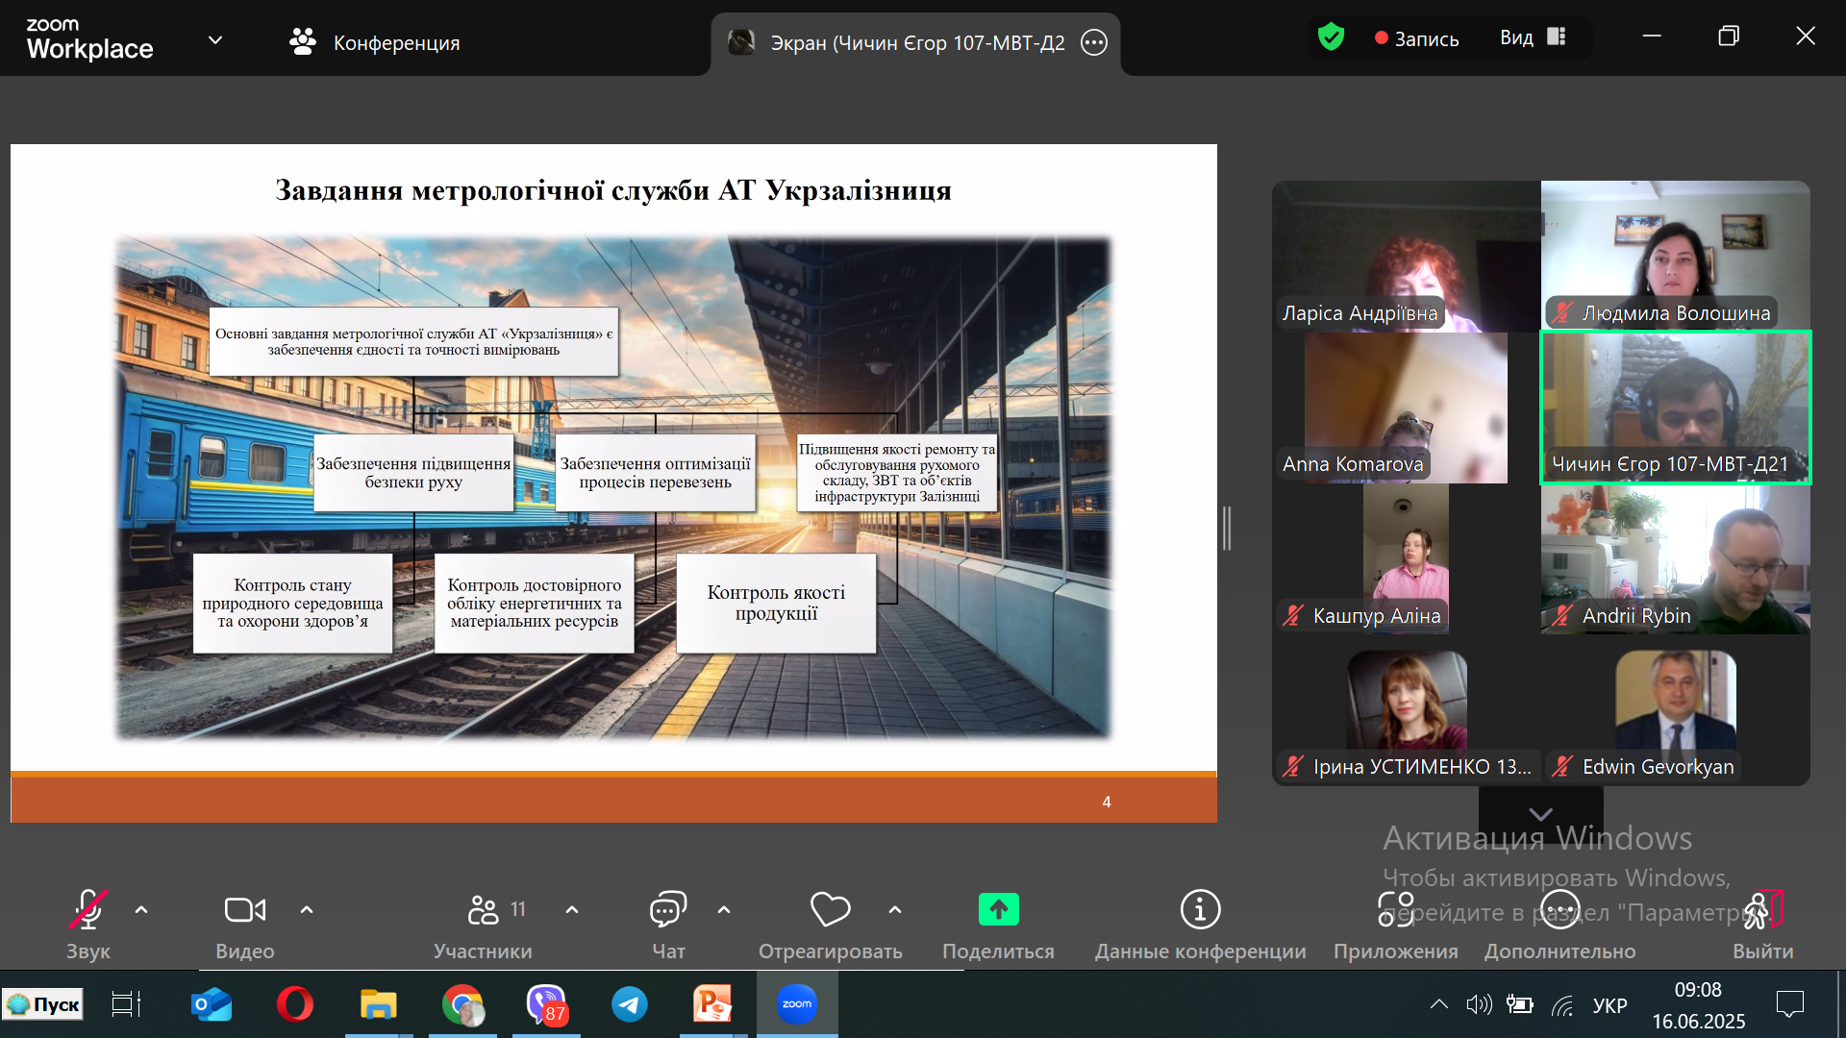This screenshot has width=1846, height=1038.
Task: Click slide box Контроль стану природного середовища
Action: (x=292, y=603)
